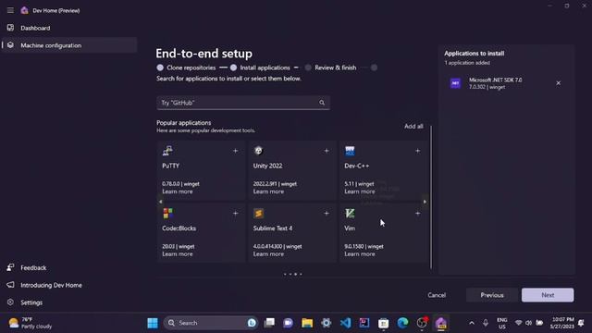
Task: Click the PuTTY application icon
Action: tap(167, 151)
